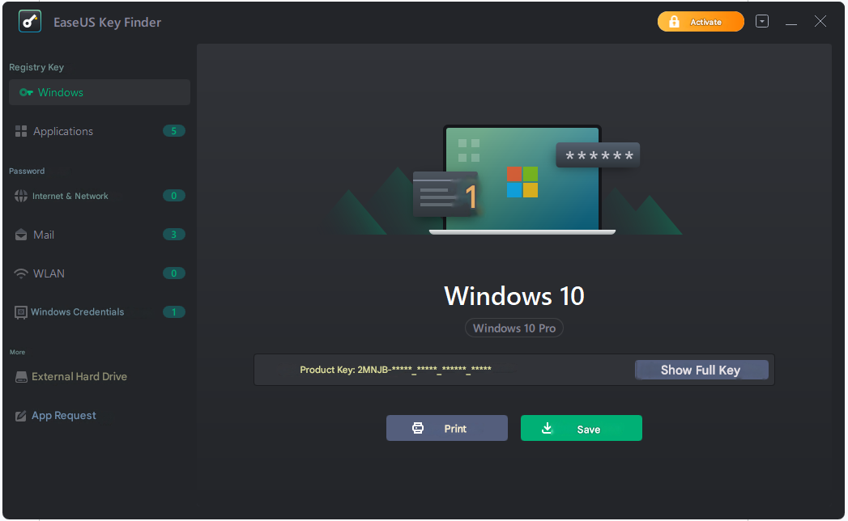The width and height of the screenshot is (848, 521).
Task: Open the title bar dropdown menu icon
Action: (x=762, y=21)
